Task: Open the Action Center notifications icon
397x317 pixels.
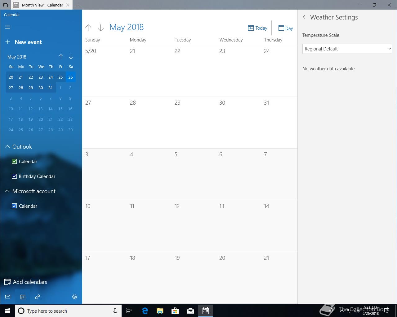Action: (387, 311)
